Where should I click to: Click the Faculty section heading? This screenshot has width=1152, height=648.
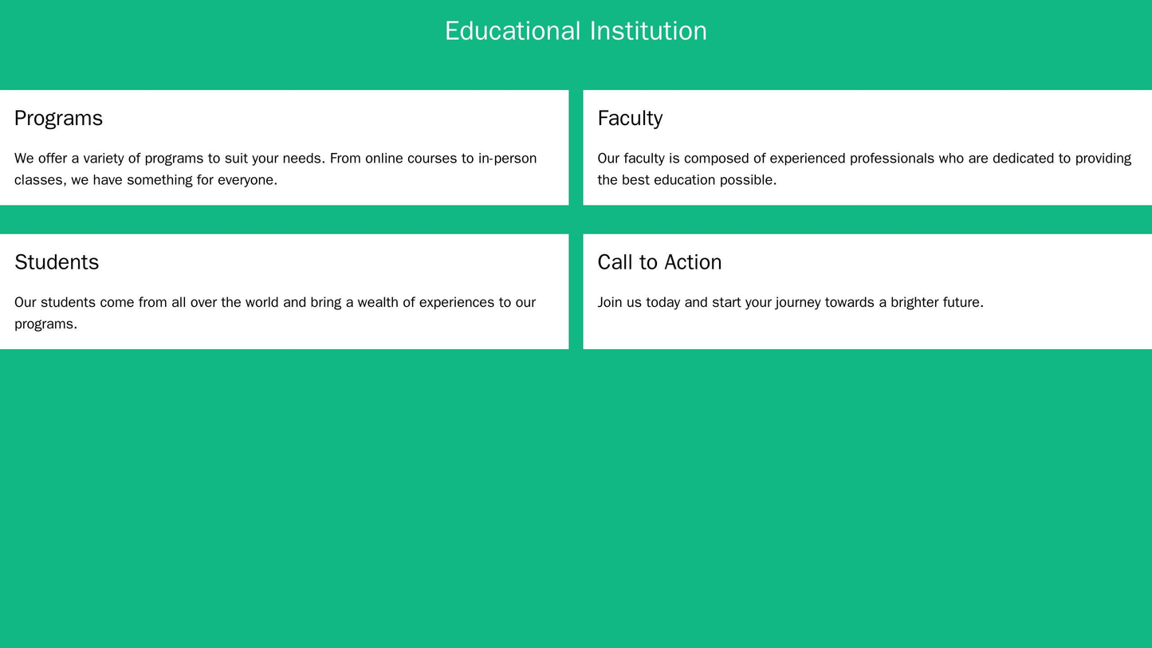[630, 118]
